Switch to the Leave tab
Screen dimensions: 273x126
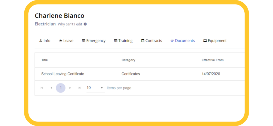[x=66, y=41]
